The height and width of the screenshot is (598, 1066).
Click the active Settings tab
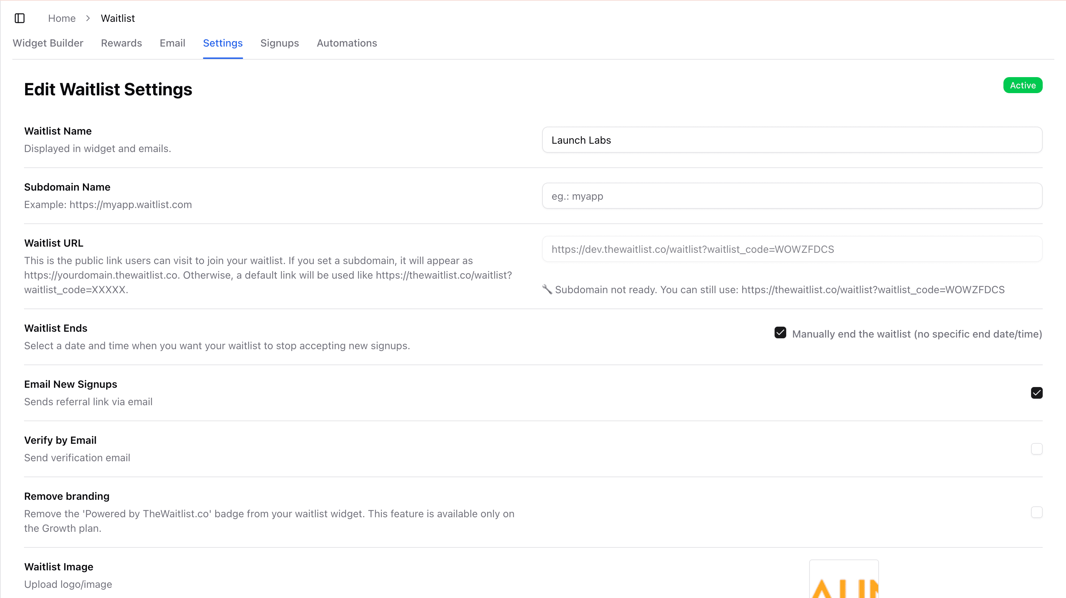point(223,43)
